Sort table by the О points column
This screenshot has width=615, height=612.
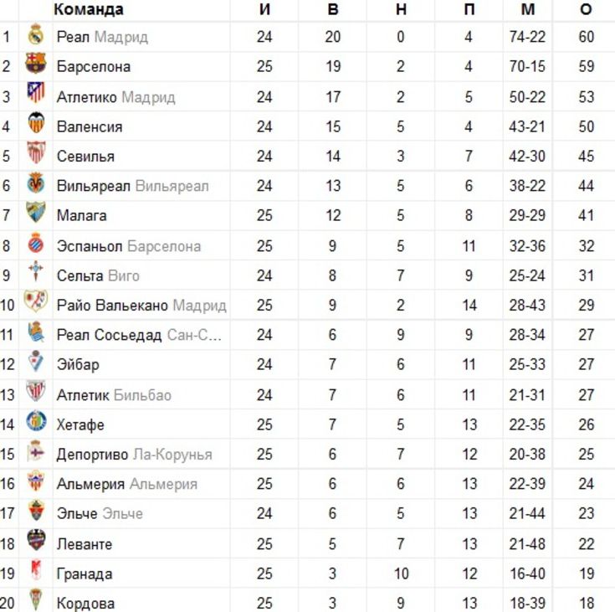[586, 9]
